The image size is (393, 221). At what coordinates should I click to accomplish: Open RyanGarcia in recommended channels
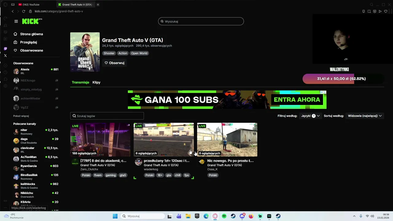click(x=36, y=168)
